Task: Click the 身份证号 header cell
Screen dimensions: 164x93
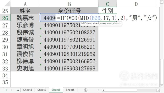Action: (x=69, y=11)
